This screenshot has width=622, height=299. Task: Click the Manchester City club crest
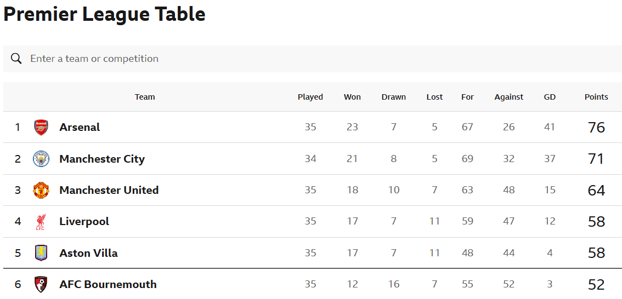click(x=41, y=159)
